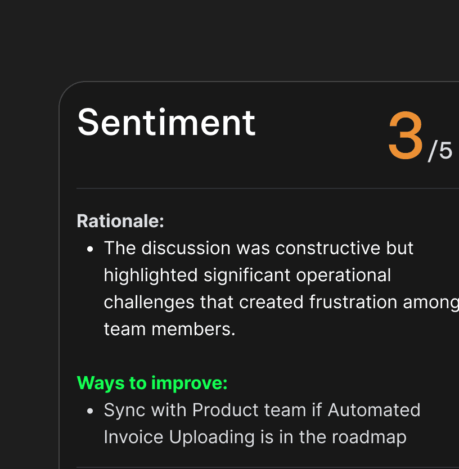Click the bullet marker before The discussion
Image resolution: width=459 pixels, height=469 pixels.
(x=90, y=249)
